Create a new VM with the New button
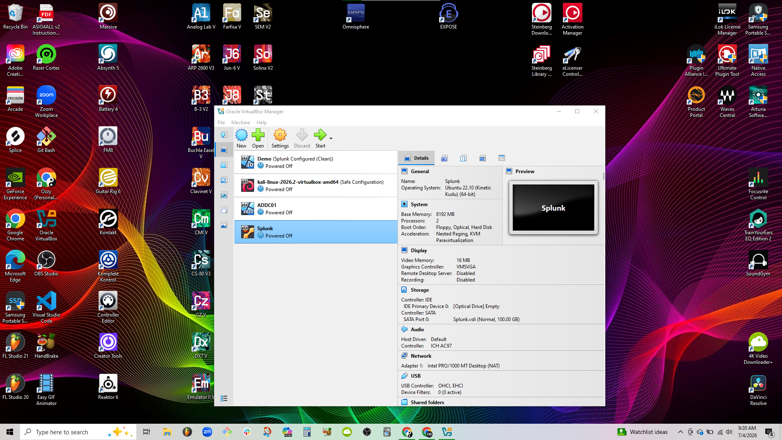Screen dimensions: 782x440 [242, 138]
